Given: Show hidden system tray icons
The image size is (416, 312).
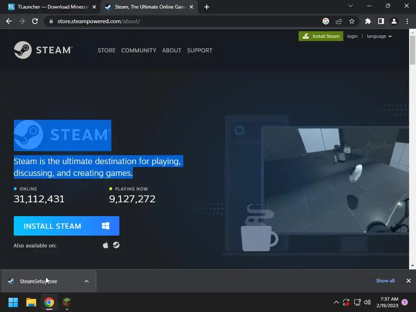Looking at the screenshot, I should (x=336, y=302).
